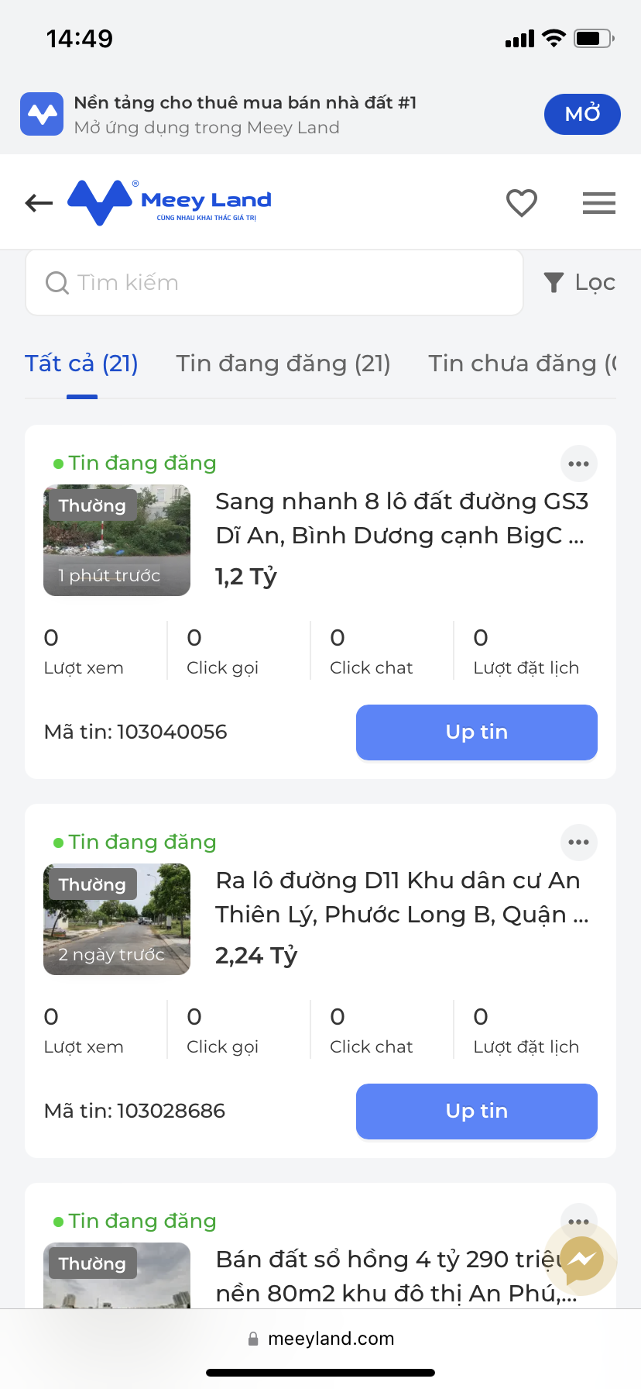Open options for the GS3 Dĩ An listing

(578, 464)
